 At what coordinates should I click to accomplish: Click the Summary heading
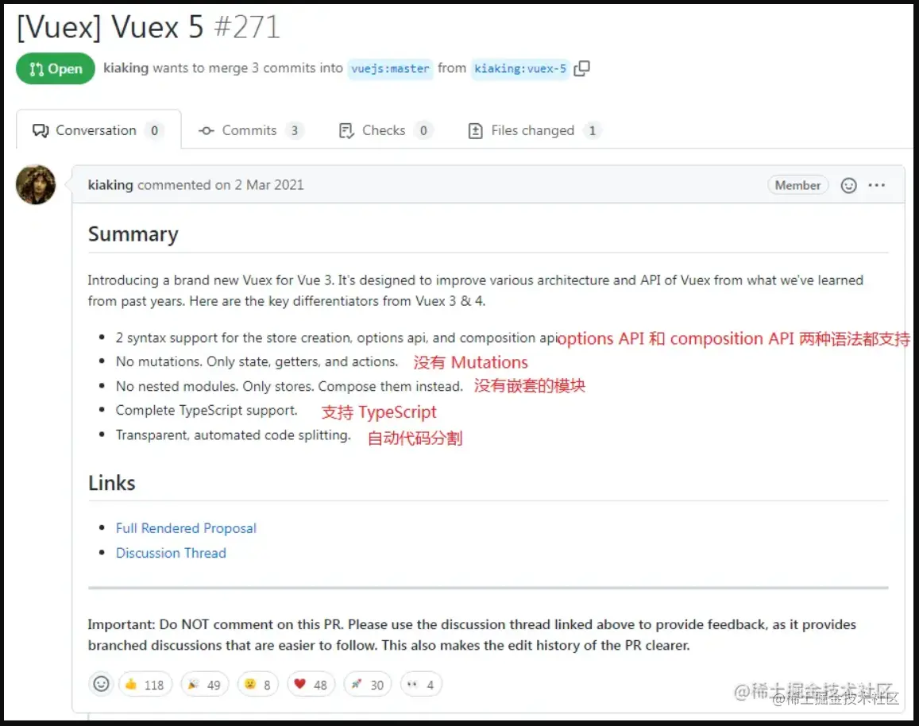[133, 234]
